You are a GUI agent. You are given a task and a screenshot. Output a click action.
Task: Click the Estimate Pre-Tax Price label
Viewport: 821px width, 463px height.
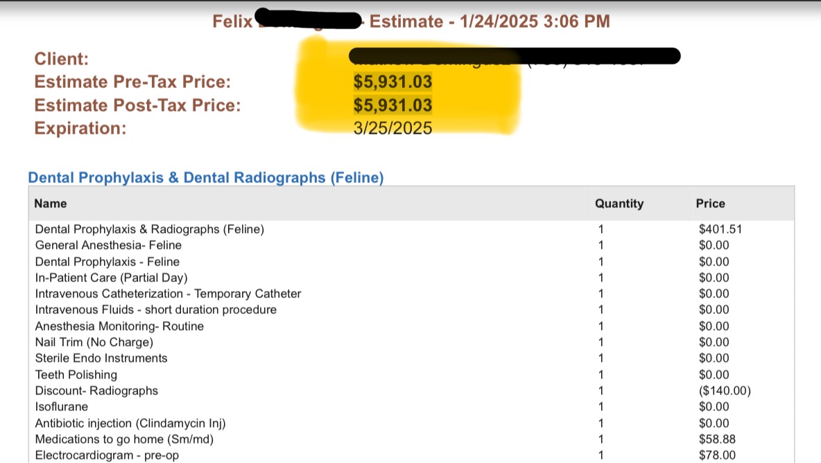(132, 82)
